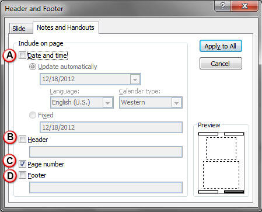The image size is (262, 212).
Task: Check the Header checkbox
Action: click(22, 140)
